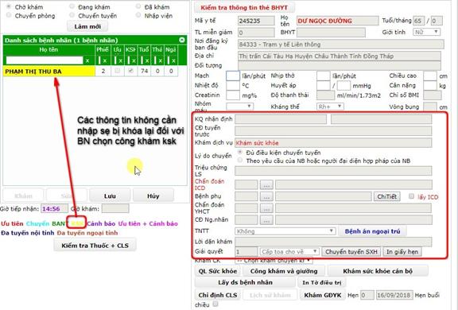458x310 pixels.
Task: Tick the lấy ICD checkbox
Action: coord(411,196)
